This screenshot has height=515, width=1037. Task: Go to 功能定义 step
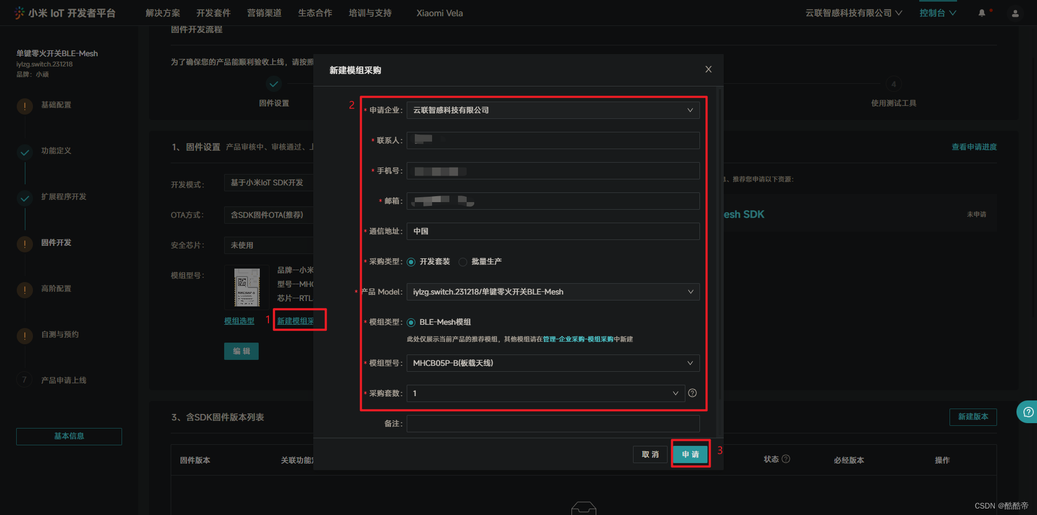[56, 151]
